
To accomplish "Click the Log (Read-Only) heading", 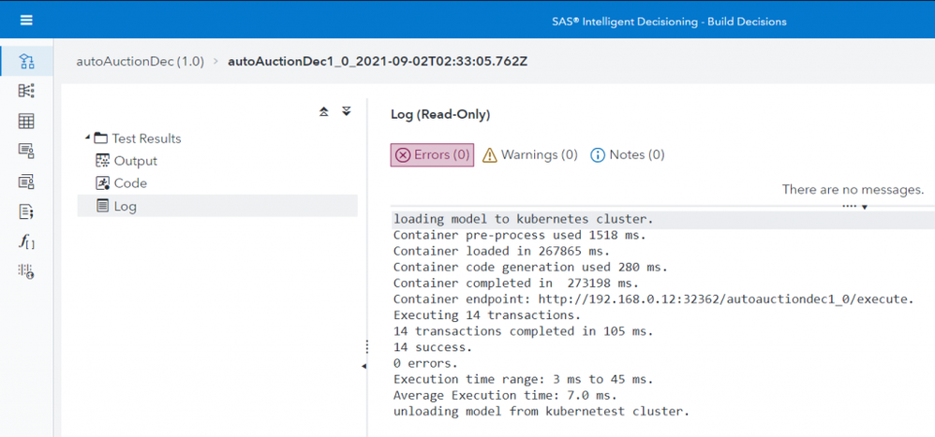I will (x=440, y=115).
